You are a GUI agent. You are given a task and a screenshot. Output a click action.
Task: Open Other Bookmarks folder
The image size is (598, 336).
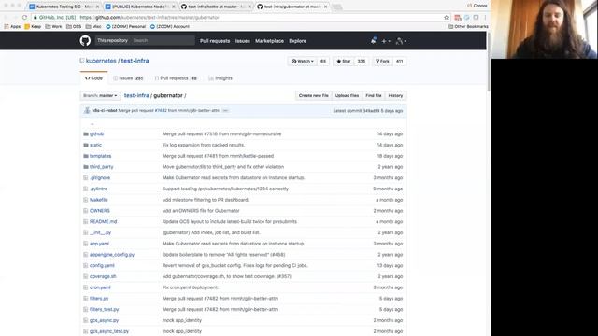click(468, 27)
